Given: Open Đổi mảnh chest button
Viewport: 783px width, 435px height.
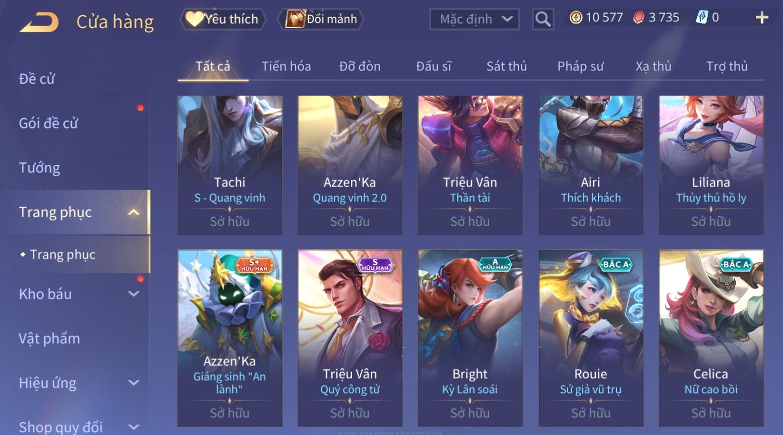Looking at the screenshot, I should coord(321,19).
